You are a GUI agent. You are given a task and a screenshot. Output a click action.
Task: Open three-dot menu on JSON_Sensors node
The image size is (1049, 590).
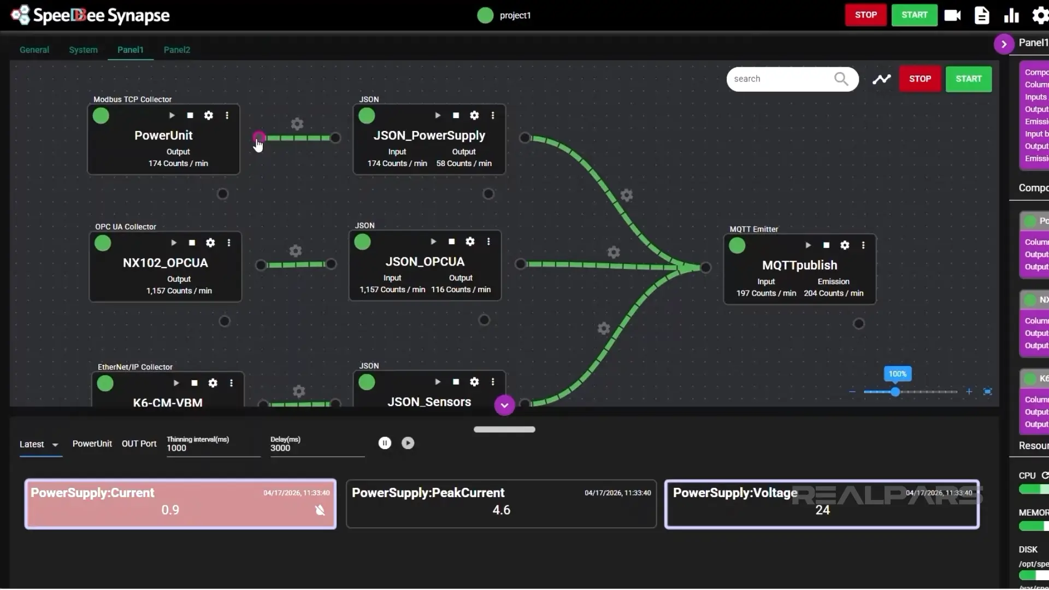493,382
